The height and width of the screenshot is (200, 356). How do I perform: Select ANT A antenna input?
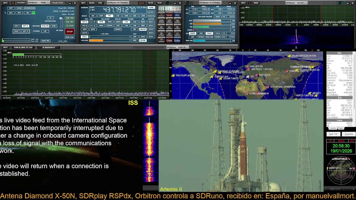(x=26, y=26)
